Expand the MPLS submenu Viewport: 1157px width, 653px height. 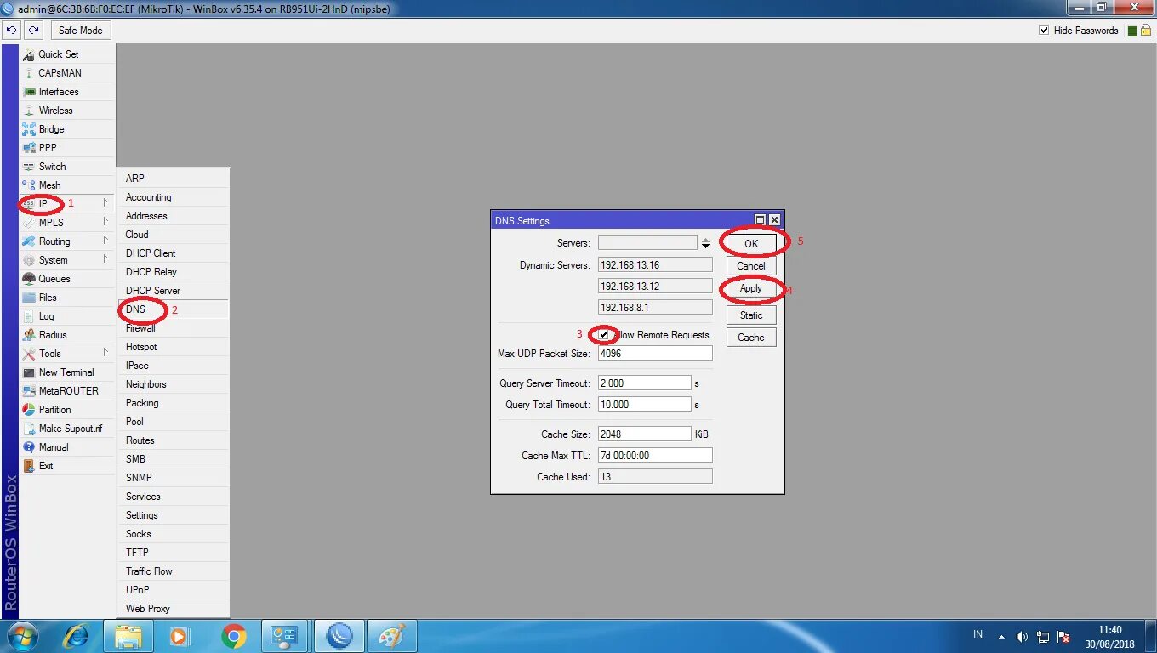[x=67, y=222]
